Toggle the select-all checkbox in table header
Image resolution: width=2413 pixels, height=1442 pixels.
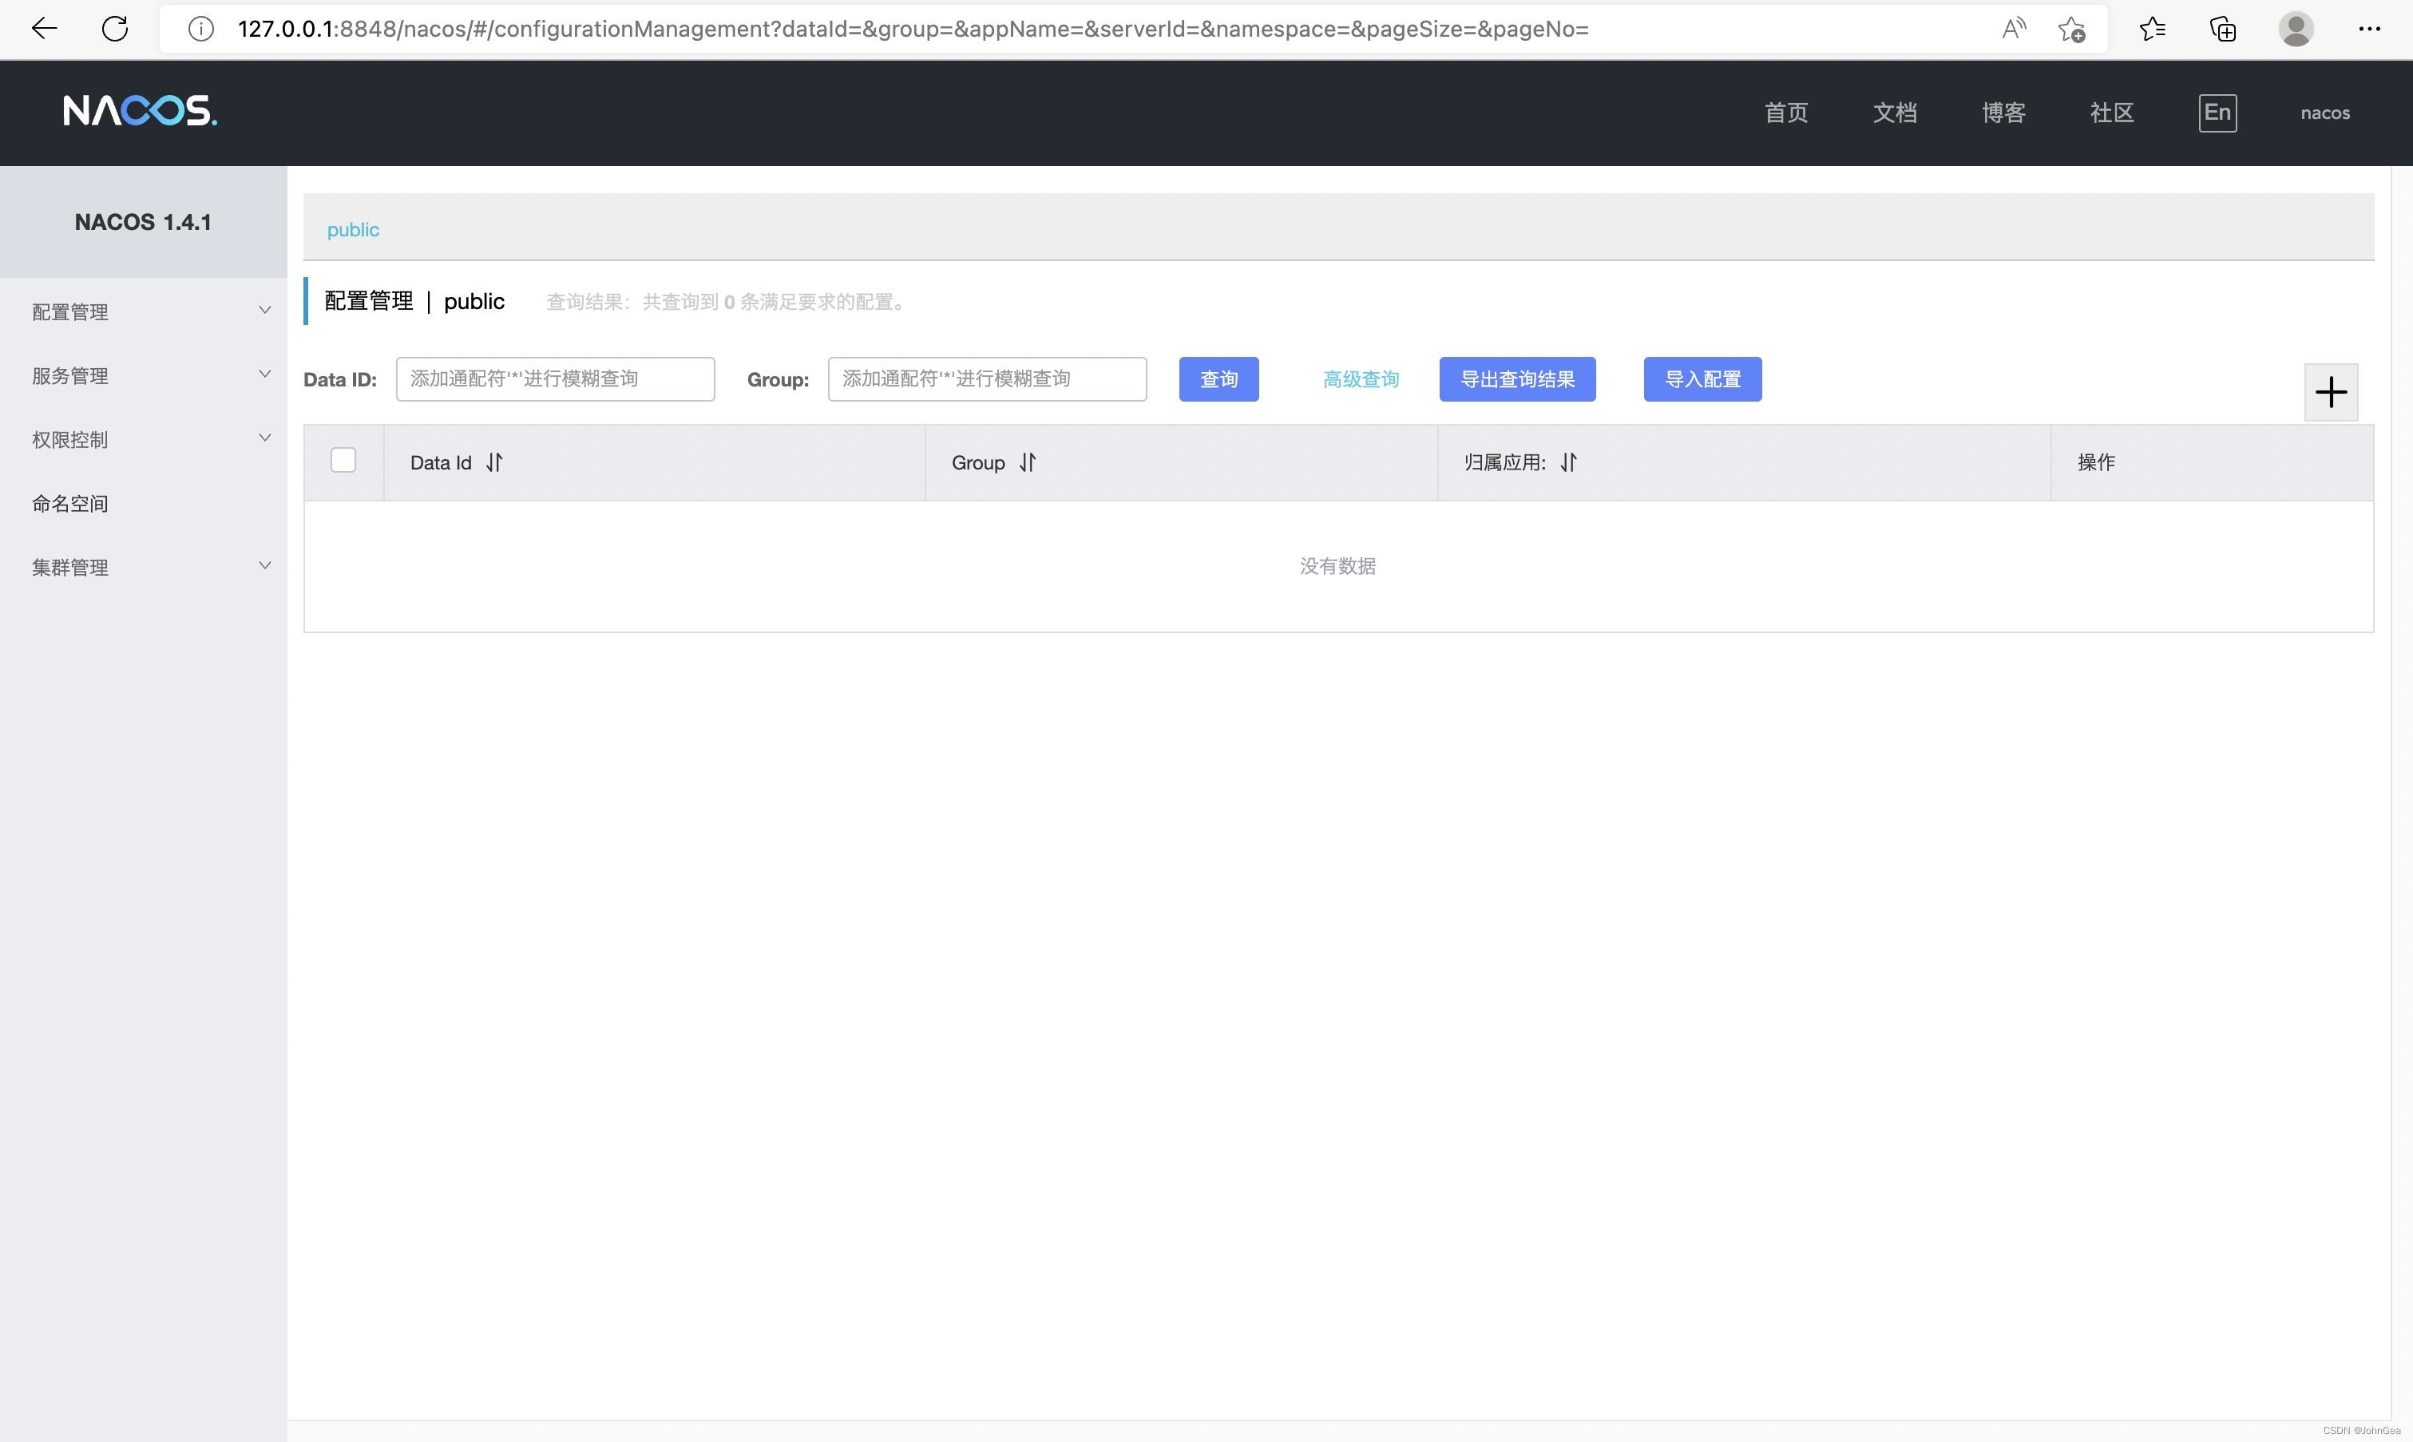coord(343,460)
